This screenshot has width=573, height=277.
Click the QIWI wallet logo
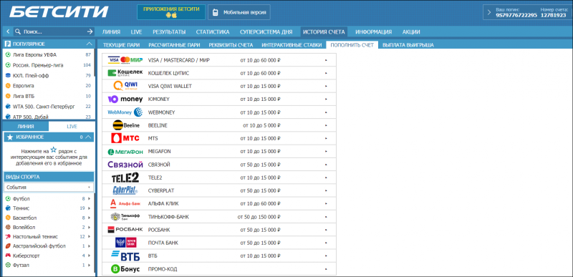tap(126, 86)
